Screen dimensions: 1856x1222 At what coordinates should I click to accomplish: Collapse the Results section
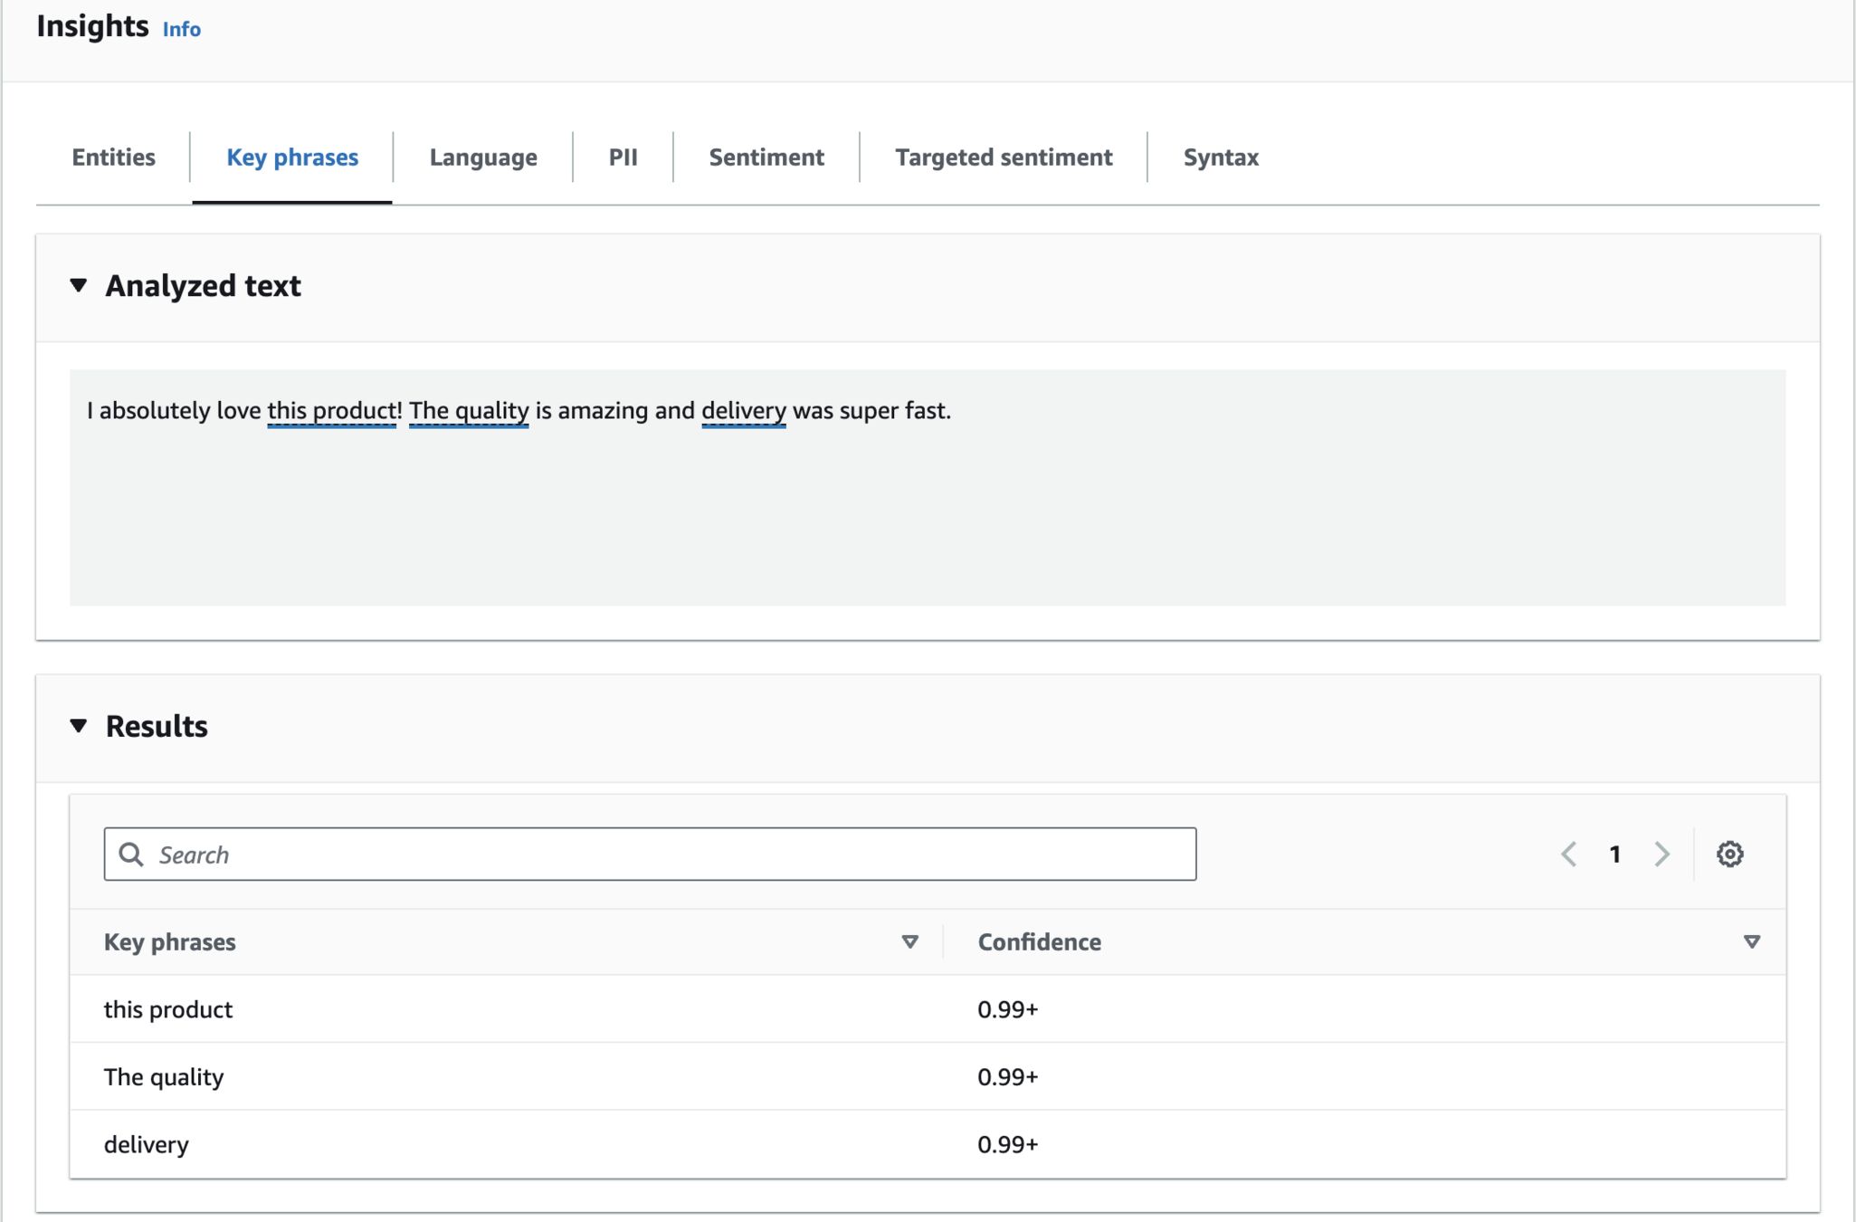pos(79,726)
